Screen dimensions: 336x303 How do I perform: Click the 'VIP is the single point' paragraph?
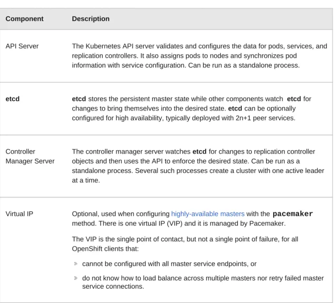click(185, 244)
